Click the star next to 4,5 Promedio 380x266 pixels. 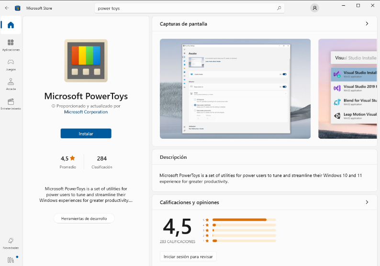[72, 158]
